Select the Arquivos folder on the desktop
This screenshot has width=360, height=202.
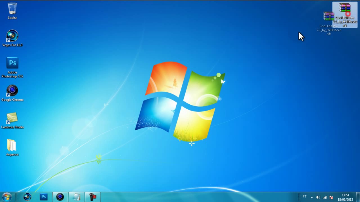click(12, 148)
